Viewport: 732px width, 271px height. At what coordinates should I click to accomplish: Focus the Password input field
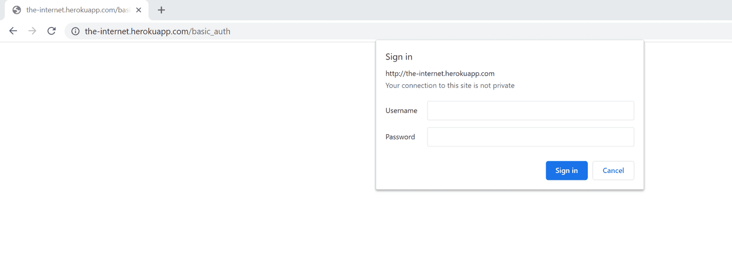[x=529, y=136]
